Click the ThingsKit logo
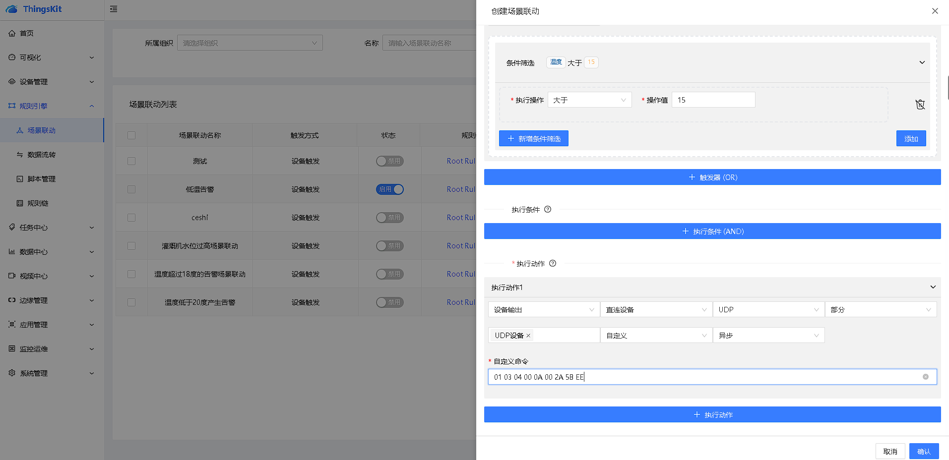 click(34, 9)
